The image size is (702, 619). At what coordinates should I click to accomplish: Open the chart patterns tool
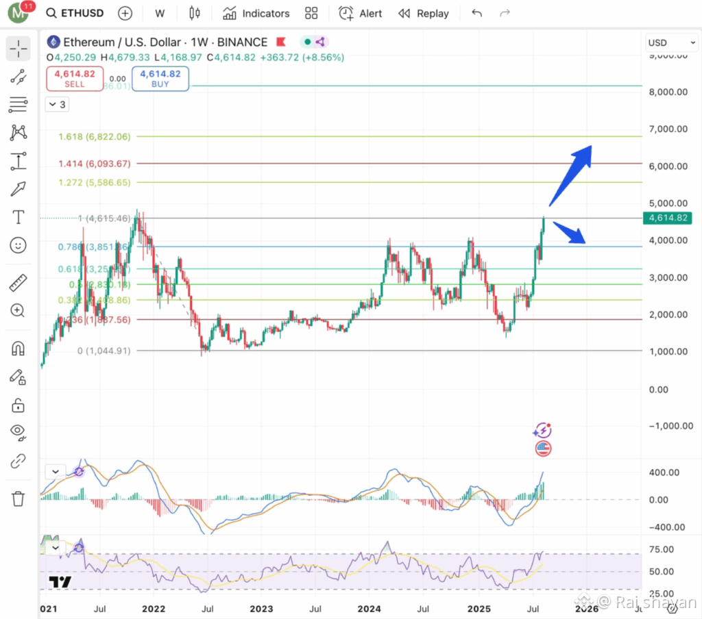(18, 132)
